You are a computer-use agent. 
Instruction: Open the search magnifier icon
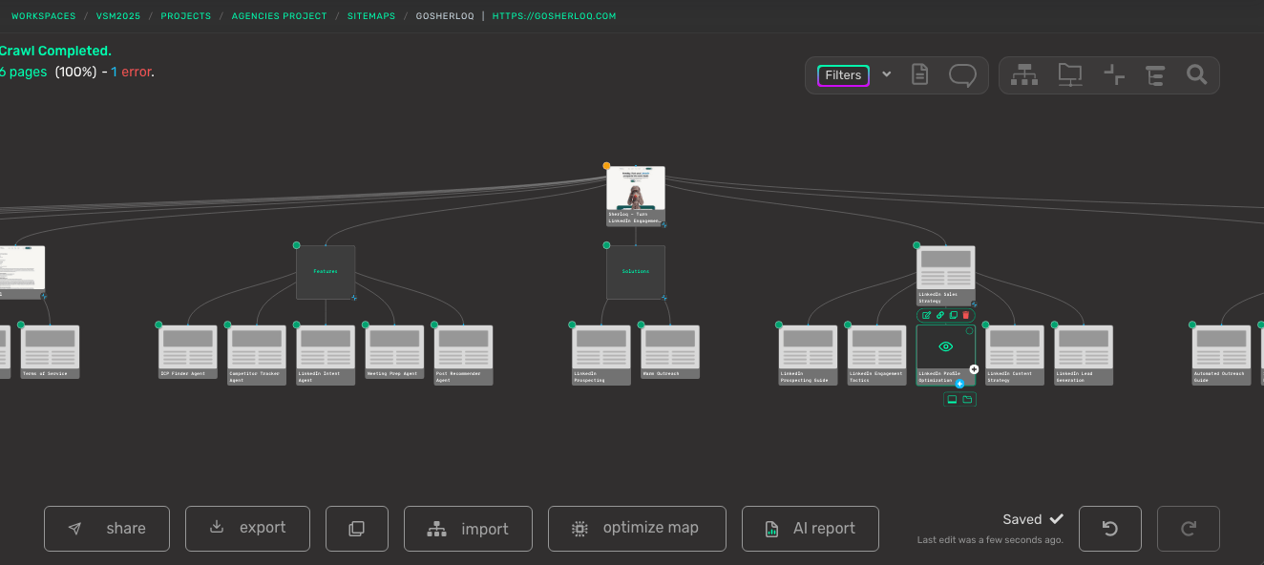coord(1196,74)
